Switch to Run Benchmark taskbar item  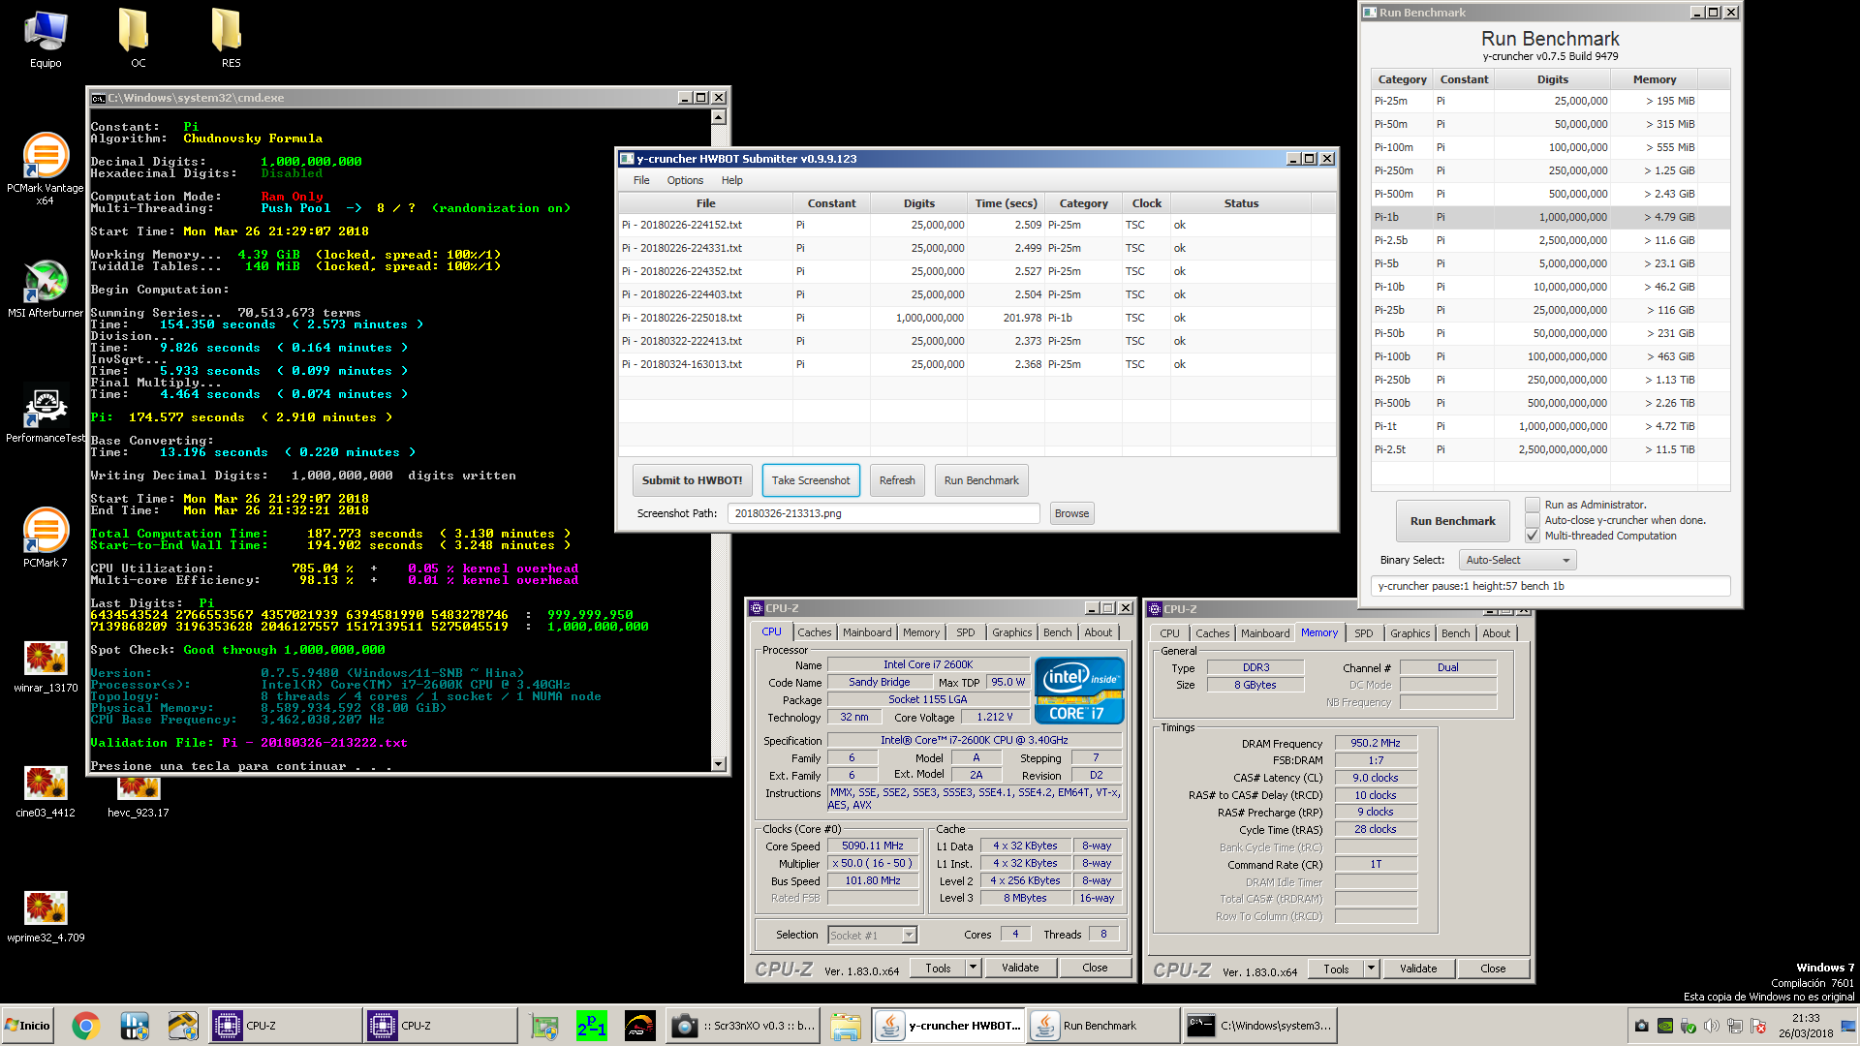coord(1104,1026)
